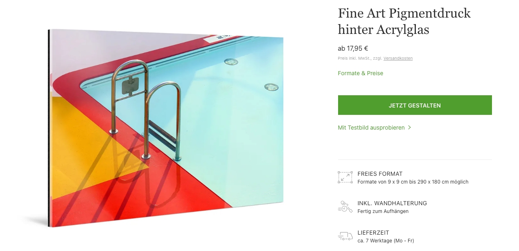The height and width of the screenshot is (251, 519).
Task: Click the chevron beside Mit Testbild ausprobieren
Action: point(409,128)
